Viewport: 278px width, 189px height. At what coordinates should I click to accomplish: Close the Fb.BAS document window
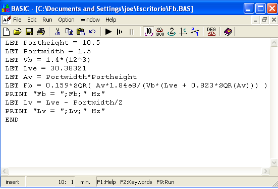pos(274,20)
